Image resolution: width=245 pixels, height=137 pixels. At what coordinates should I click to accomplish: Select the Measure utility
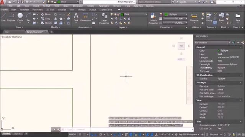pos(194,18)
